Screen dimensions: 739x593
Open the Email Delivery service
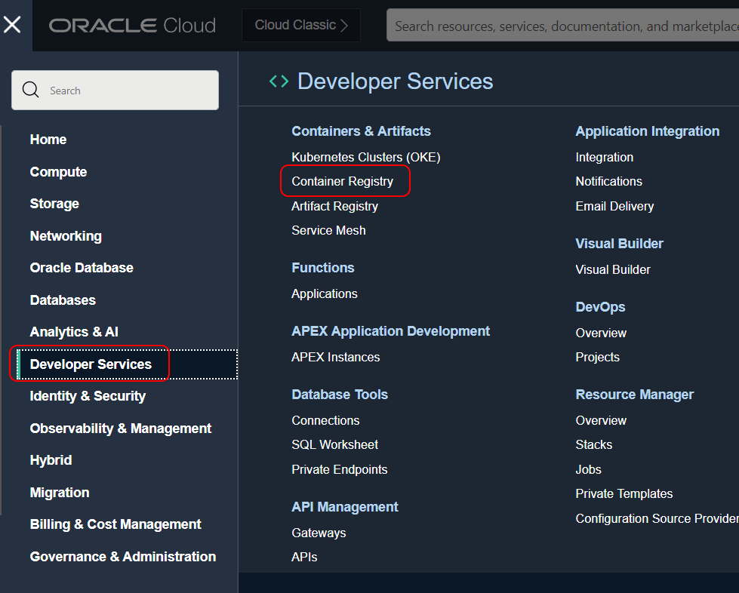tap(614, 206)
